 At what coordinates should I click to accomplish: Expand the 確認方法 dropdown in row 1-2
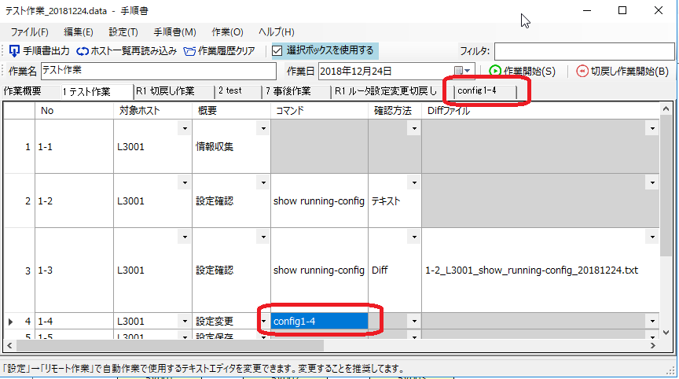click(x=413, y=182)
